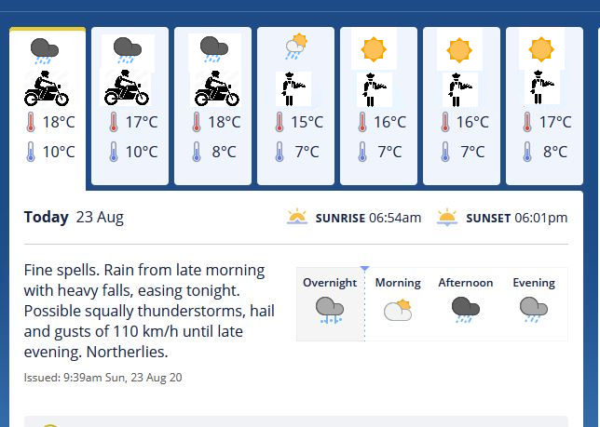This screenshot has width=600, height=427.
Task: Click the motorcycle icon in the 17°C/10°C card
Action: tap(127, 88)
